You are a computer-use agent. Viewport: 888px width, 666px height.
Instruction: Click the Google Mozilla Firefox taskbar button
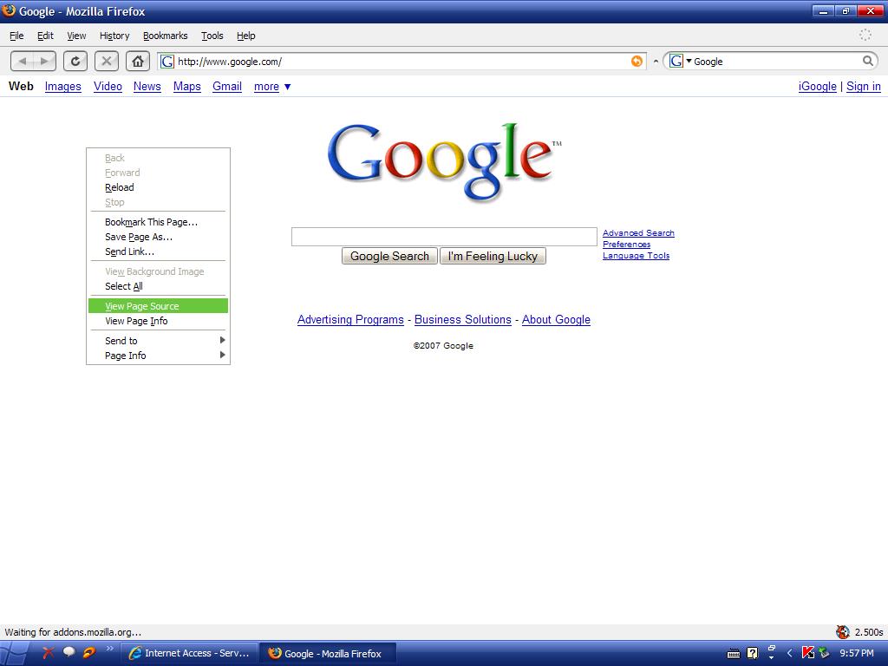(x=328, y=653)
